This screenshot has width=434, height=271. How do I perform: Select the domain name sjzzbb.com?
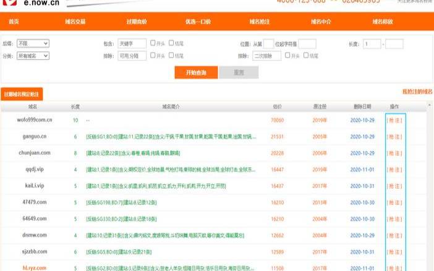[35, 251]
